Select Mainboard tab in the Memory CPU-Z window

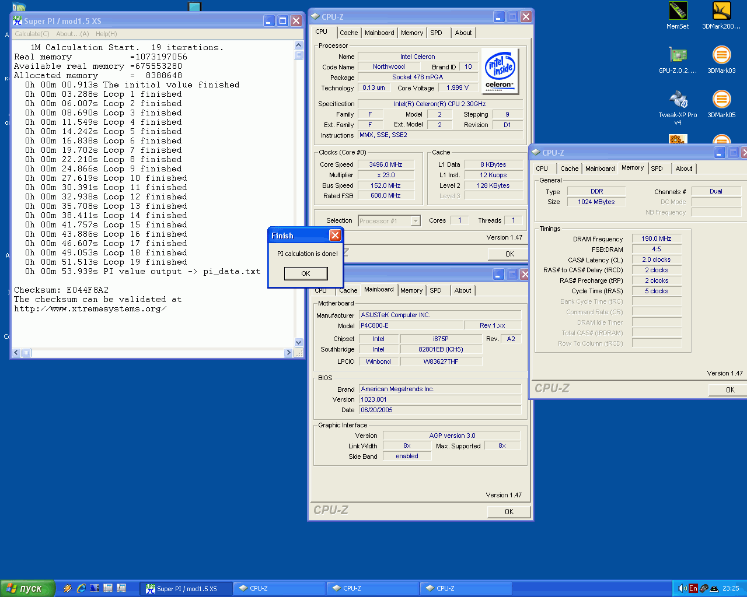600,168
